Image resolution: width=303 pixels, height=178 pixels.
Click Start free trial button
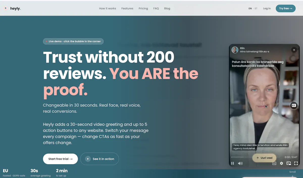60,159
